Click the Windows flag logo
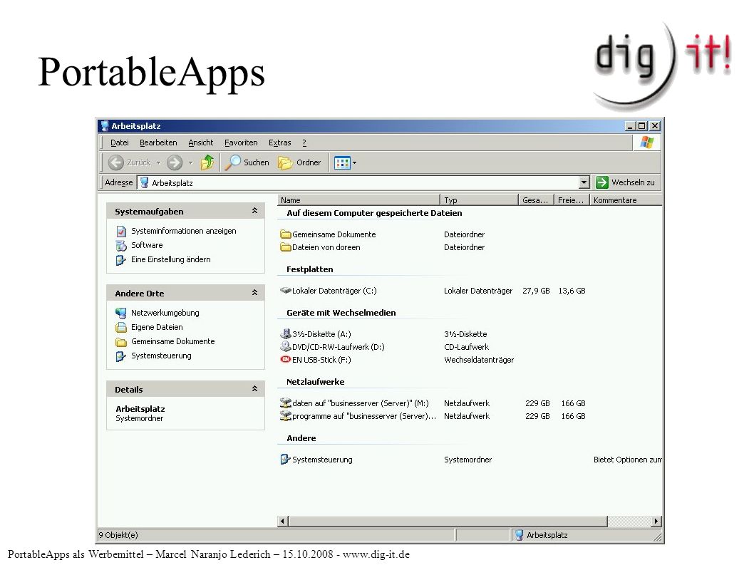754x565 pixels. 647,142
